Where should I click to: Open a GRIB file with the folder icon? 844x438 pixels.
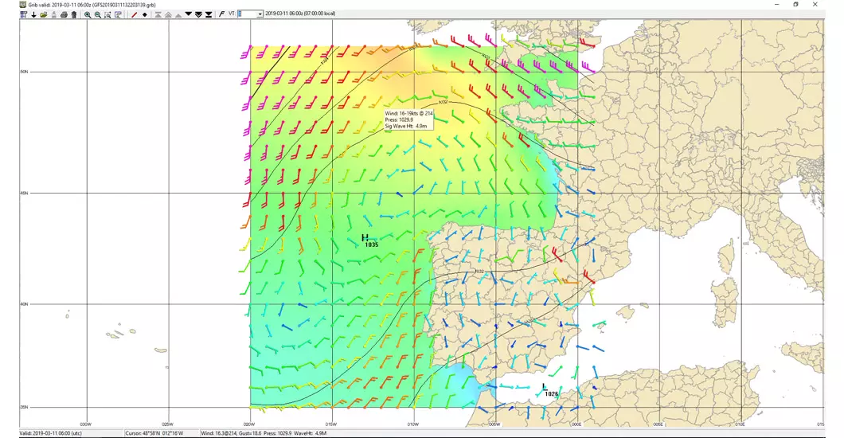point(43,14)
